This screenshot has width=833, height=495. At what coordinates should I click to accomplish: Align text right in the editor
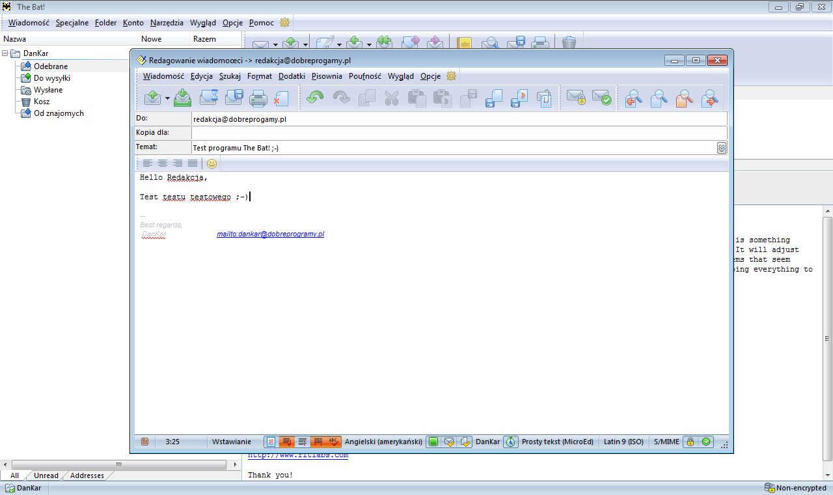click(x=178, y=163)
